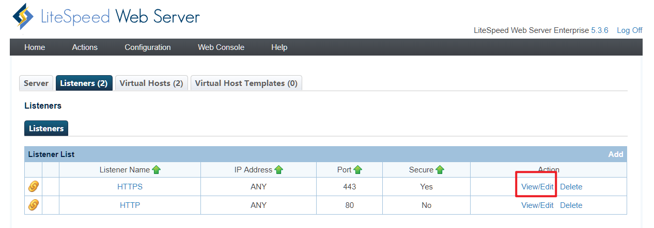Open View/Edit for the HTTPS listener

coord(537,187)
